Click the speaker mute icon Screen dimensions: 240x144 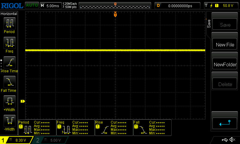[x=232, y=140]
